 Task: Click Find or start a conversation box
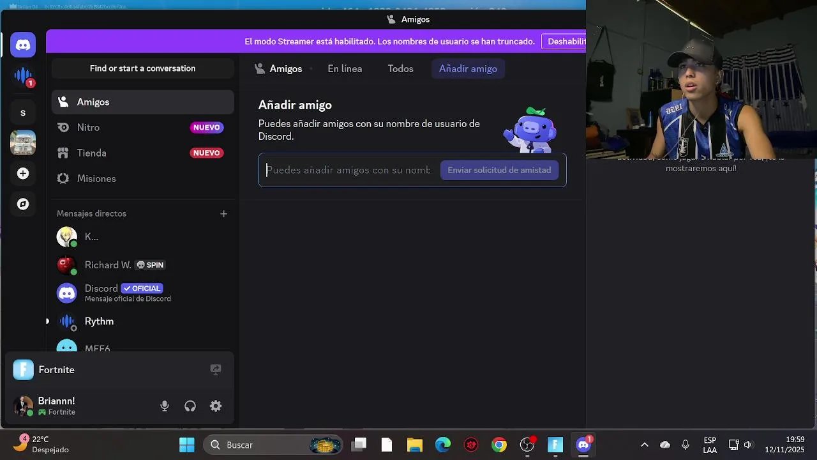[142, 68]
